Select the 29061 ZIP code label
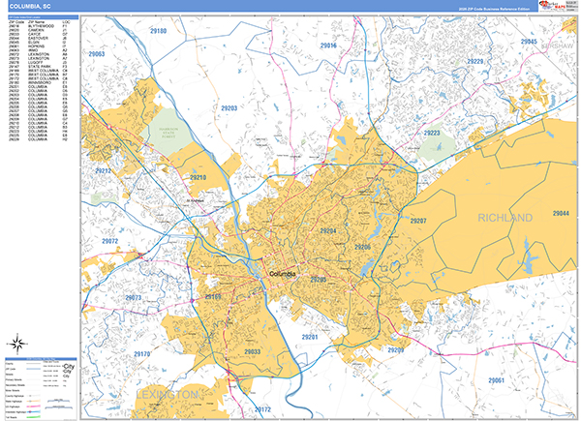This screenshot has width=581, height=421. click(495, 380)
